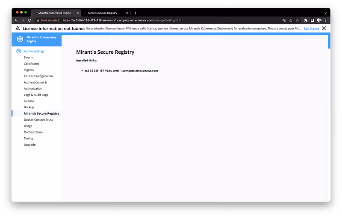Click the Admin Settings back arrow icon
This screenshot has width=342, height=217.
tap(19, 51)
